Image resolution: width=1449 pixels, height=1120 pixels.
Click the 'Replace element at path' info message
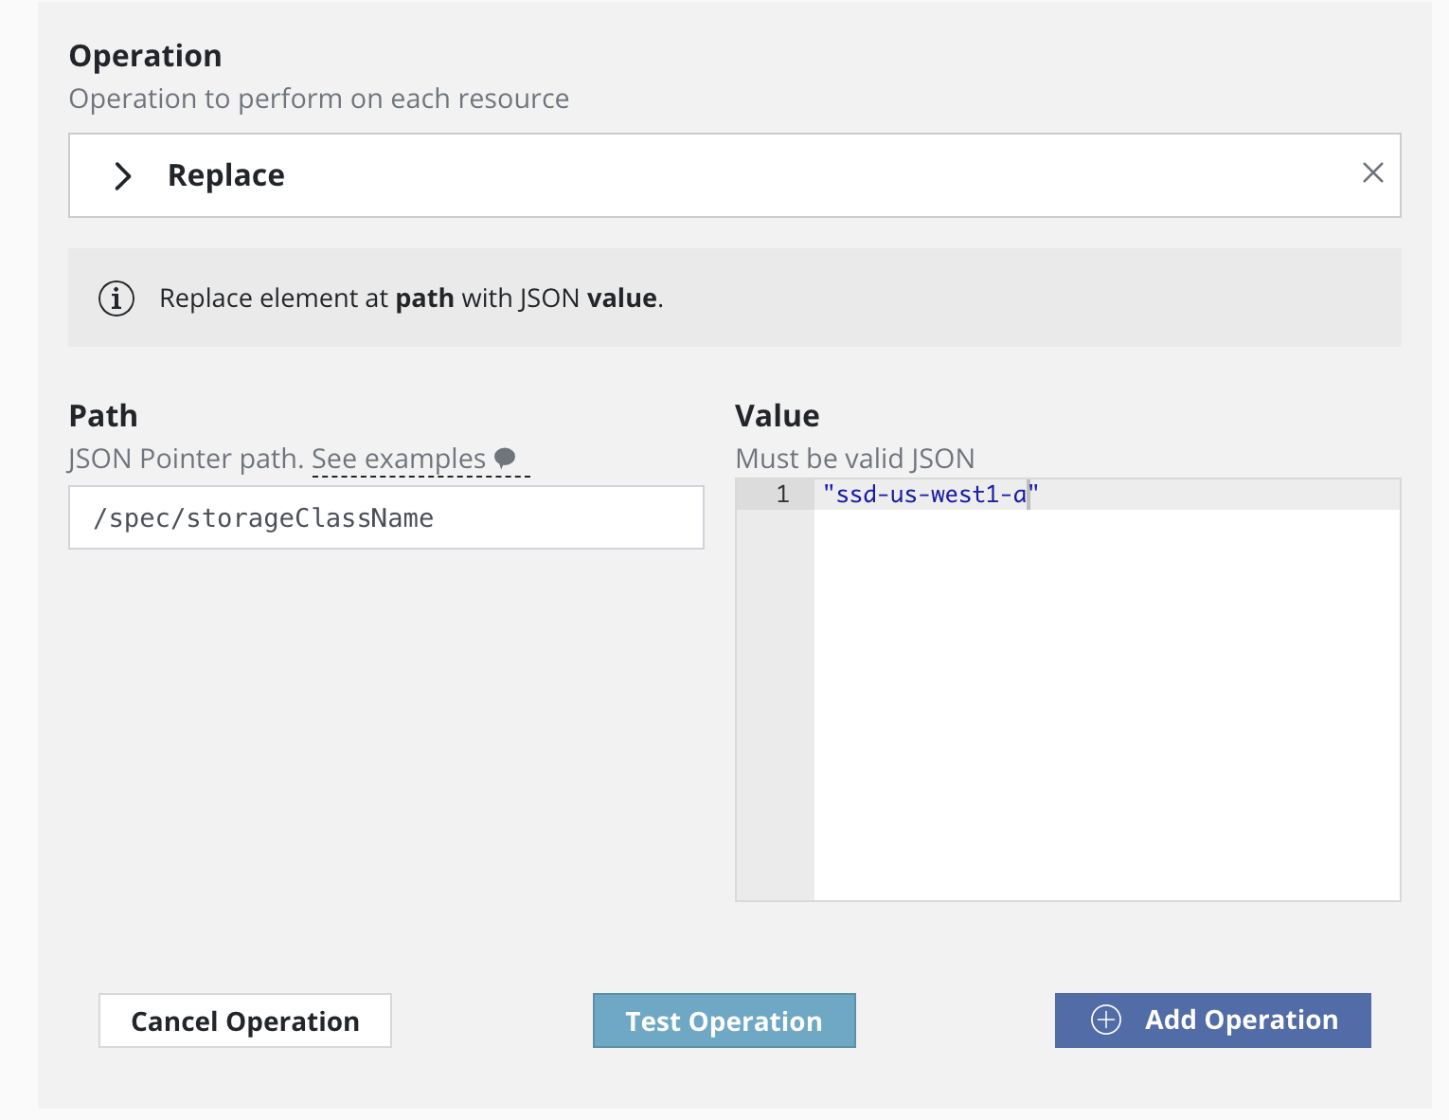click(x=411, y=298)
